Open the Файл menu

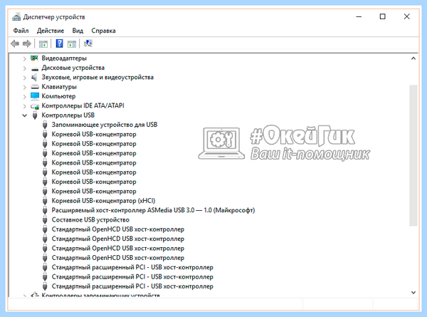tap(21, 31)
